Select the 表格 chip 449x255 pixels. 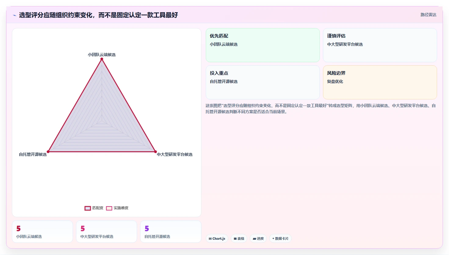click(x=239, y=239)
